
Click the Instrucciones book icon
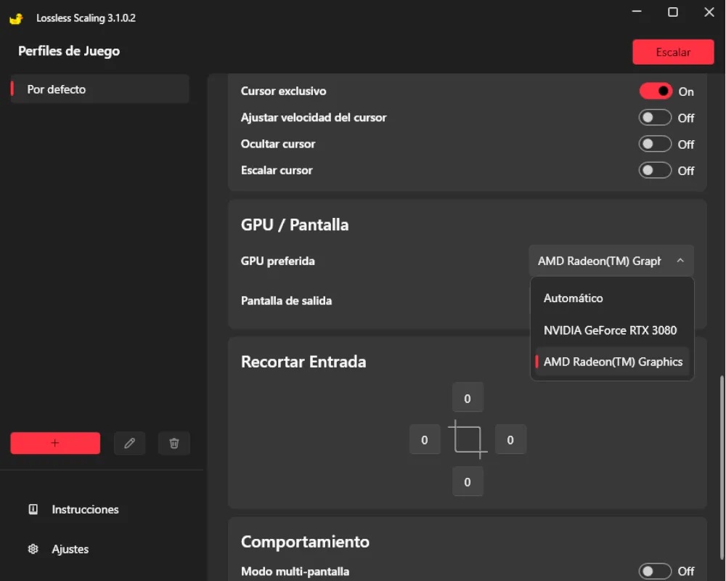(x=33, y=509)
